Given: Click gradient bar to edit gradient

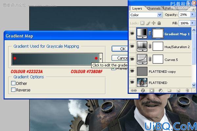Looking at the screenshot, I should tap(55, 59).
